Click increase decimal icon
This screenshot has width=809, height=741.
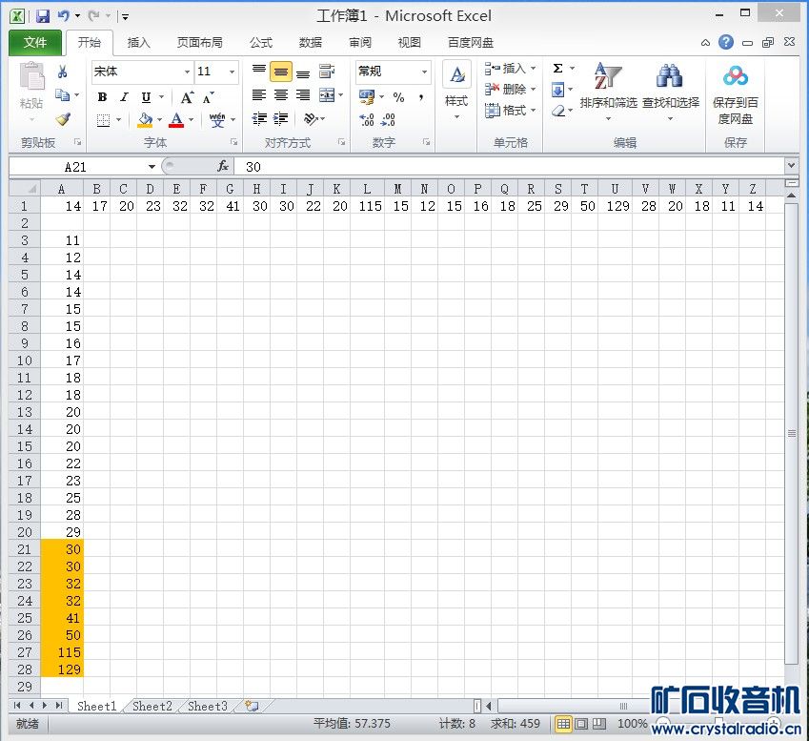366,120
